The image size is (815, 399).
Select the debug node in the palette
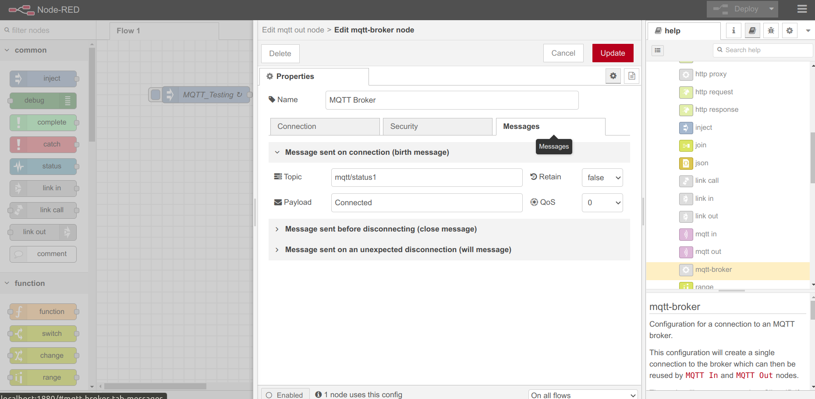point(43,100)
